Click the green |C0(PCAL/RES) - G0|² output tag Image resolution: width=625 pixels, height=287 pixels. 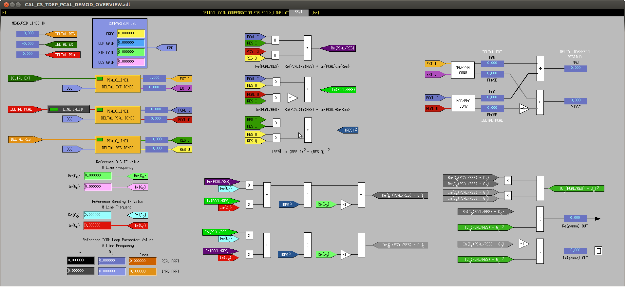[577, 188]
